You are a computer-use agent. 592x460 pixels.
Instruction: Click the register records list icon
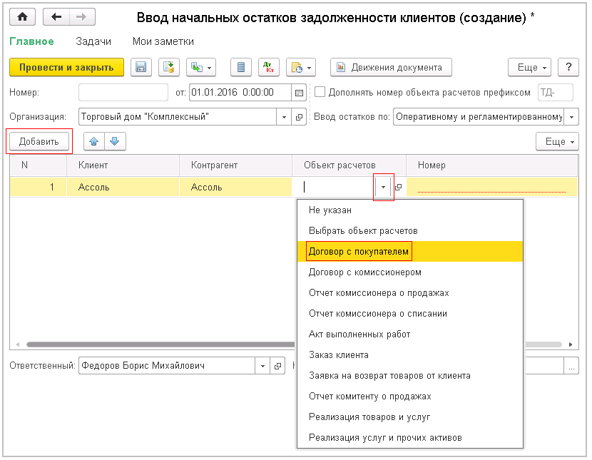pos(240,67)
